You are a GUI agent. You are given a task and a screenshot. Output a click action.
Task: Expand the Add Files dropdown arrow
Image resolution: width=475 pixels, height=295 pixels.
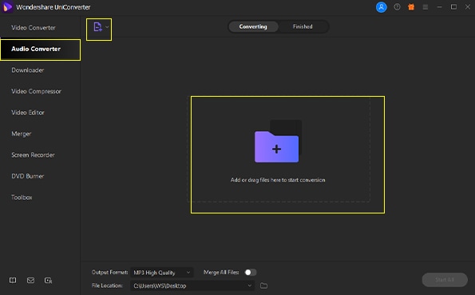(107, 27)
